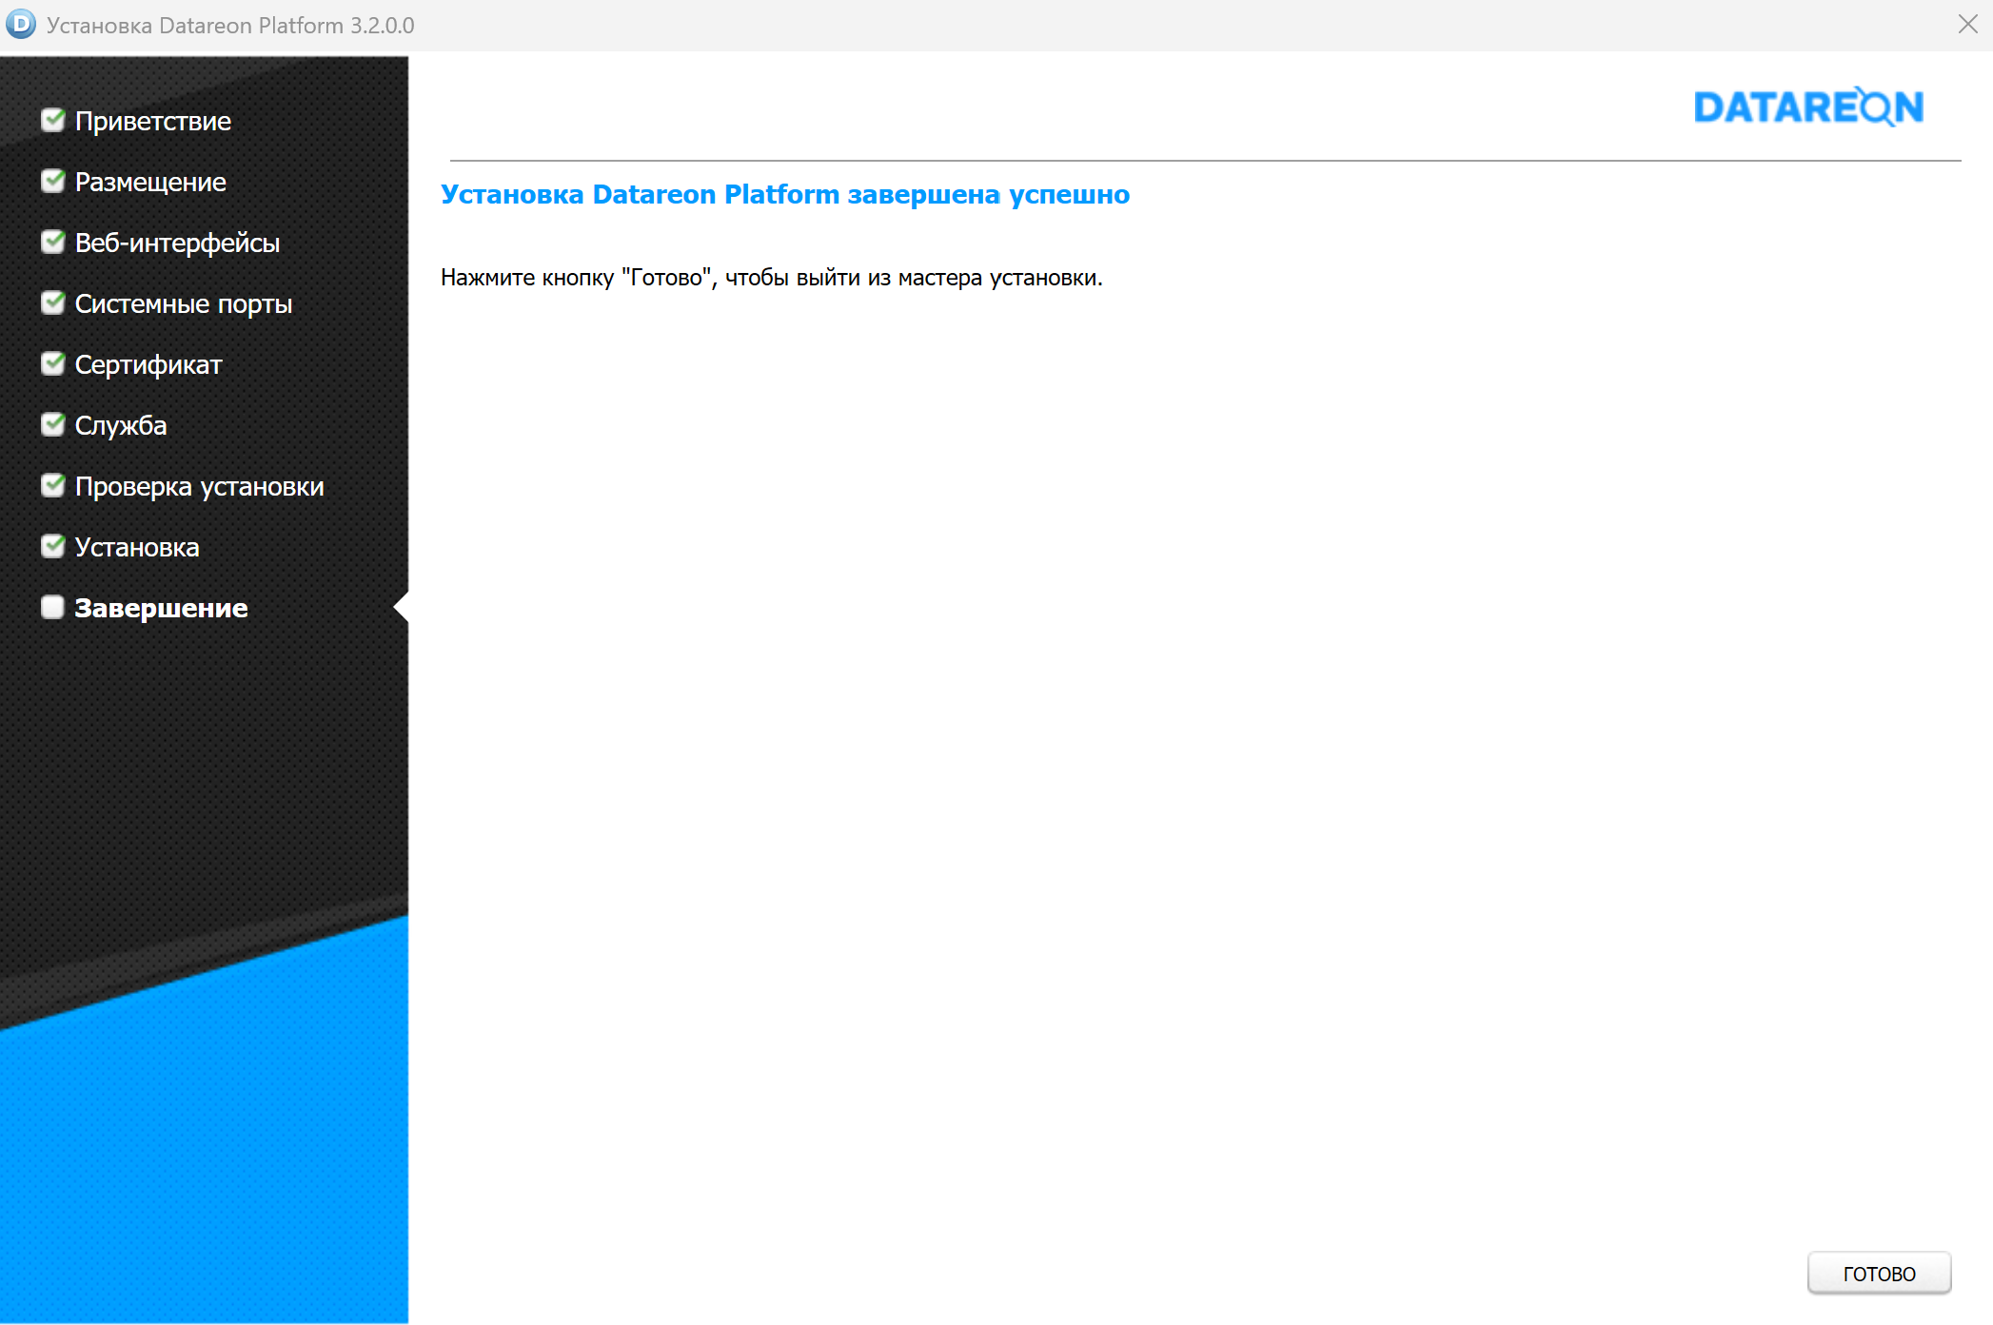Screen dimensions: 1993x1325
Task: Click the checkmark next to Системные порты
Action: point(53,302)
